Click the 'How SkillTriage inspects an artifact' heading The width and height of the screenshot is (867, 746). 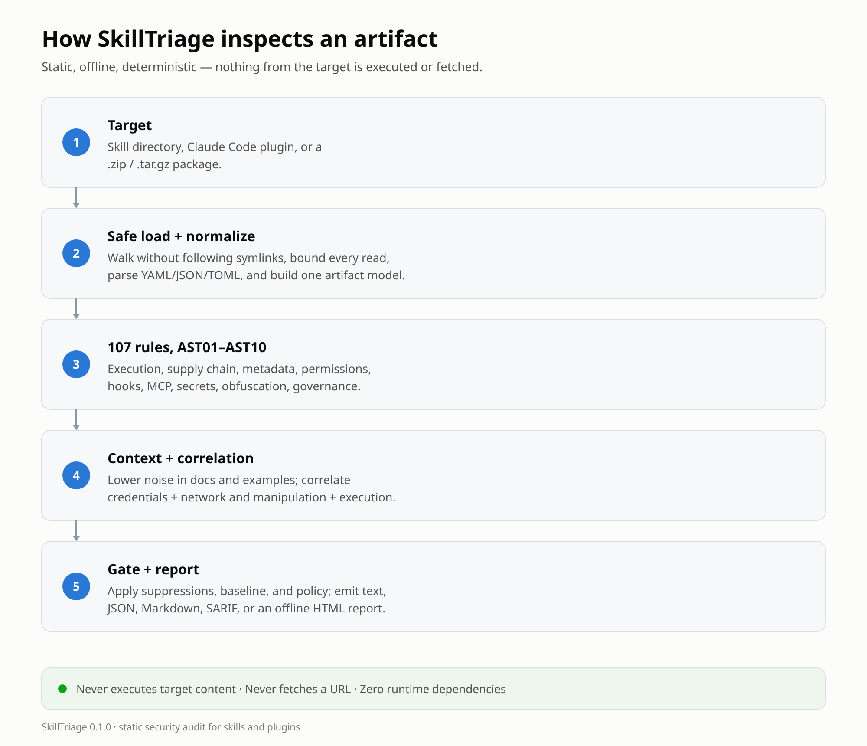pos(240,39)
